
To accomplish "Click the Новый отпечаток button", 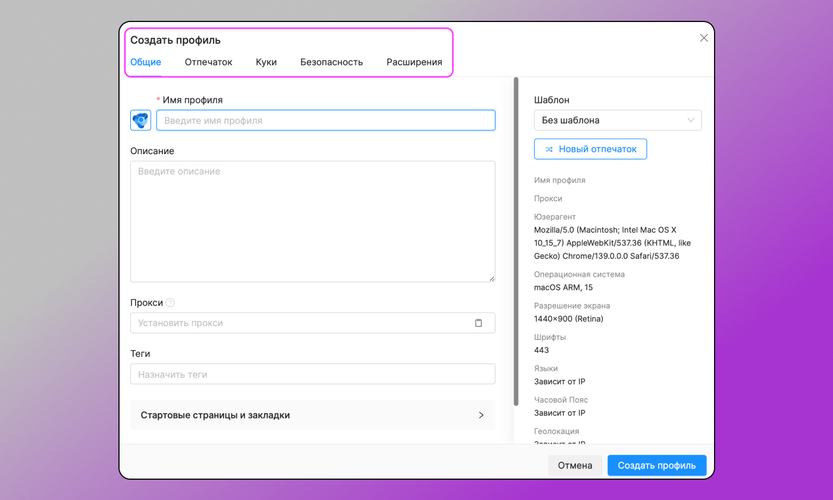I will tap(590, 149).
